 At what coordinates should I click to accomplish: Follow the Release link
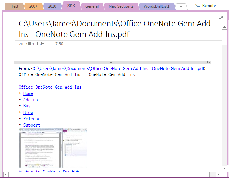[x=32, y=119]
